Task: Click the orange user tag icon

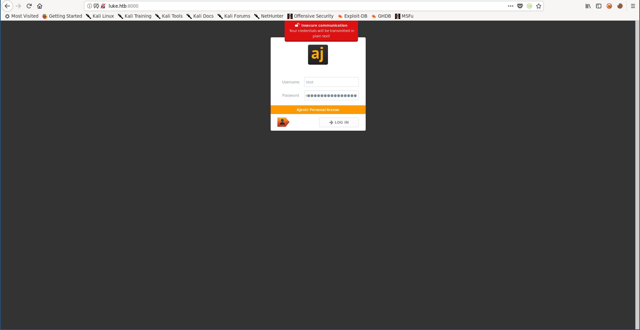Action: click(x=283, y=122)
